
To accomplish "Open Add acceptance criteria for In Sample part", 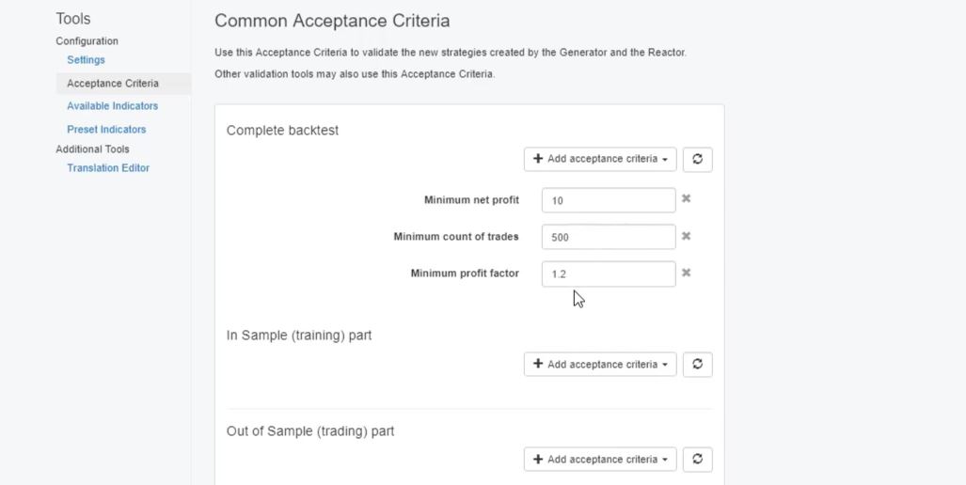I will coord(600,365).
